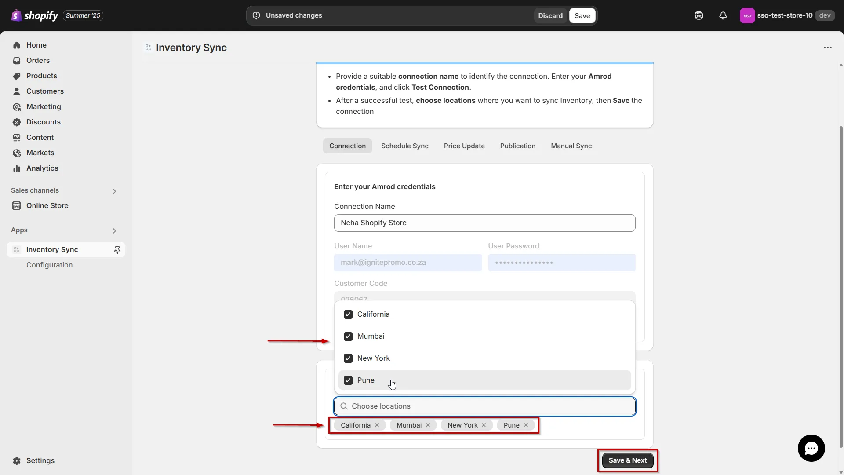Click the Shopify logo
844x475 pixels.
[x=16, y=15]
